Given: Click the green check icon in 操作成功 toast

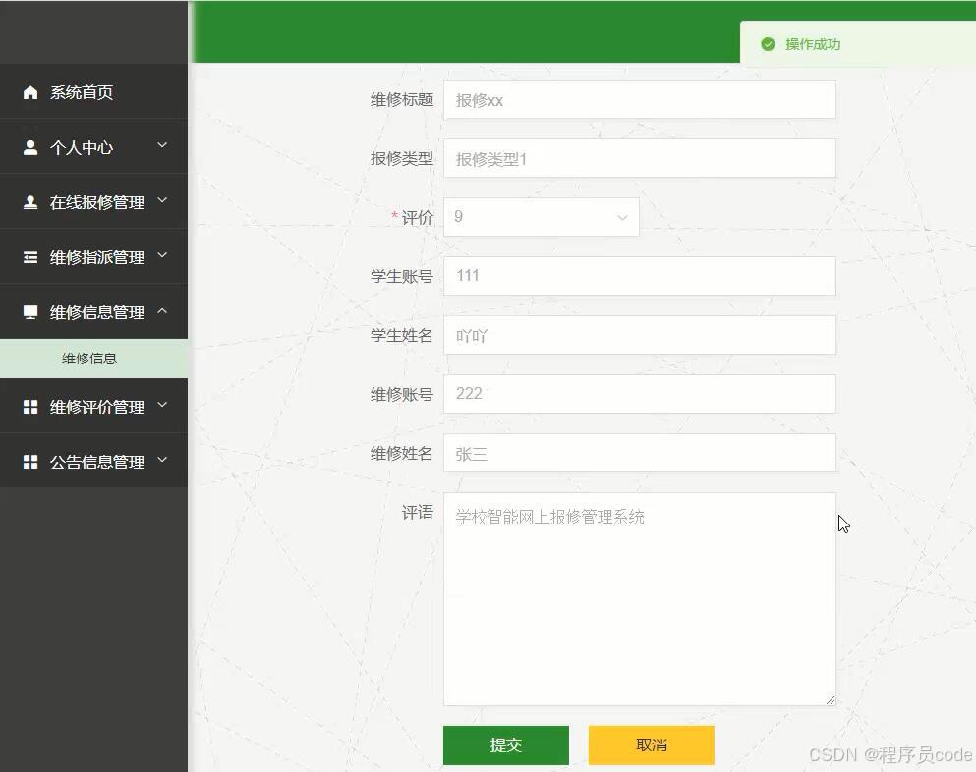Looking at the screenshot, I should (x=768, y=44).
